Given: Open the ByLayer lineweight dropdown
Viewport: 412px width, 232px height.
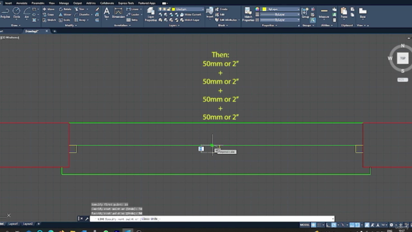Looking at the screenshot, I should click(x=280, y=14).
